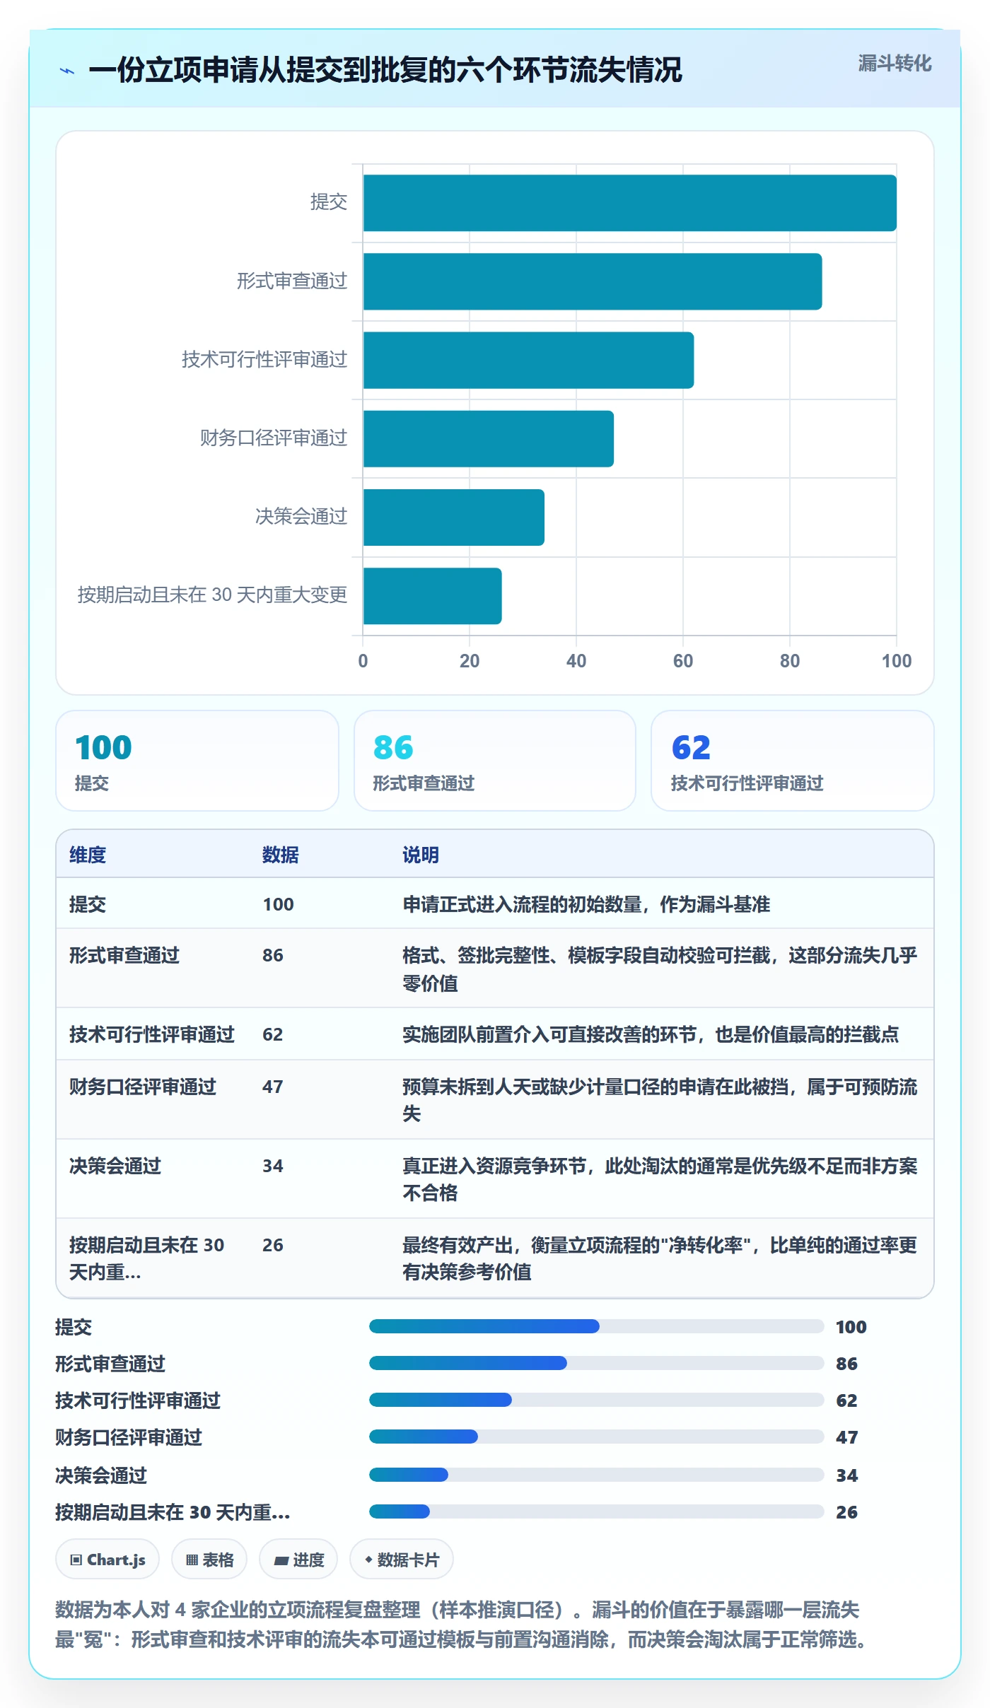Select 决策会通过 row label in table
The height and width of the screenshot is (1708, 990).
click(115, 1166)
